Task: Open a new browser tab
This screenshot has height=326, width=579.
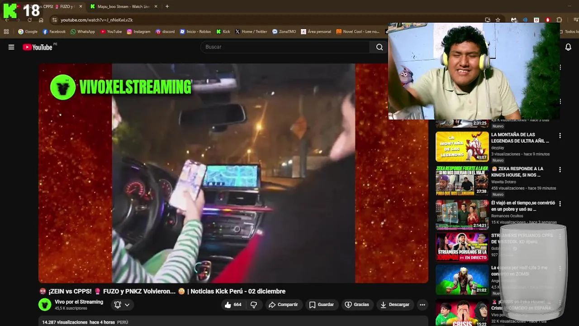Action: click(x=167, y=6)
